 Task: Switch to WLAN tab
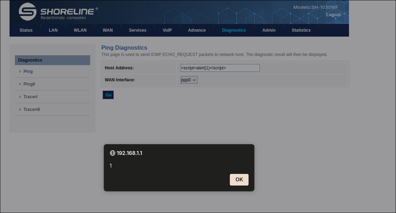pos(80,30)
